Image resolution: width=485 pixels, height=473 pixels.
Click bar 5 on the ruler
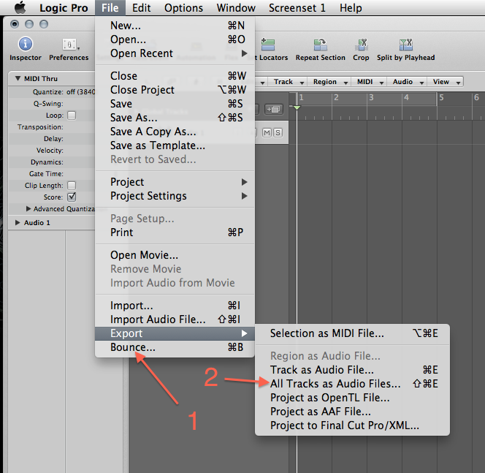coord(441,97)
